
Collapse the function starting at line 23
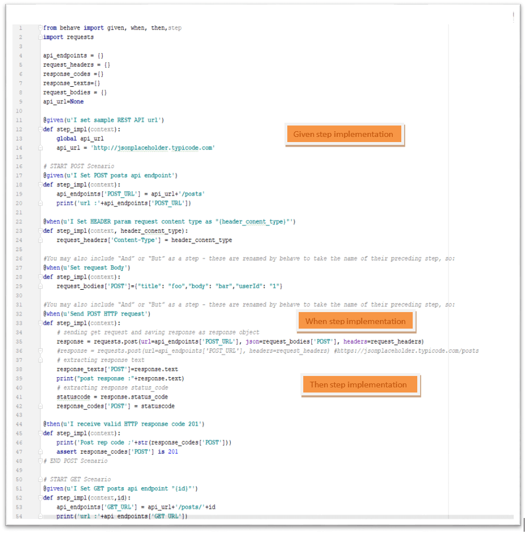tap(40, 231)
